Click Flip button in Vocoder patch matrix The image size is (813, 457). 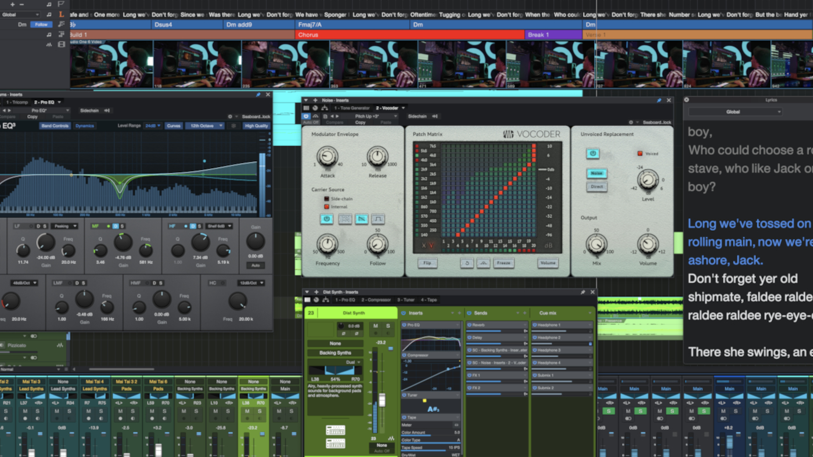(x=427, y=263)
